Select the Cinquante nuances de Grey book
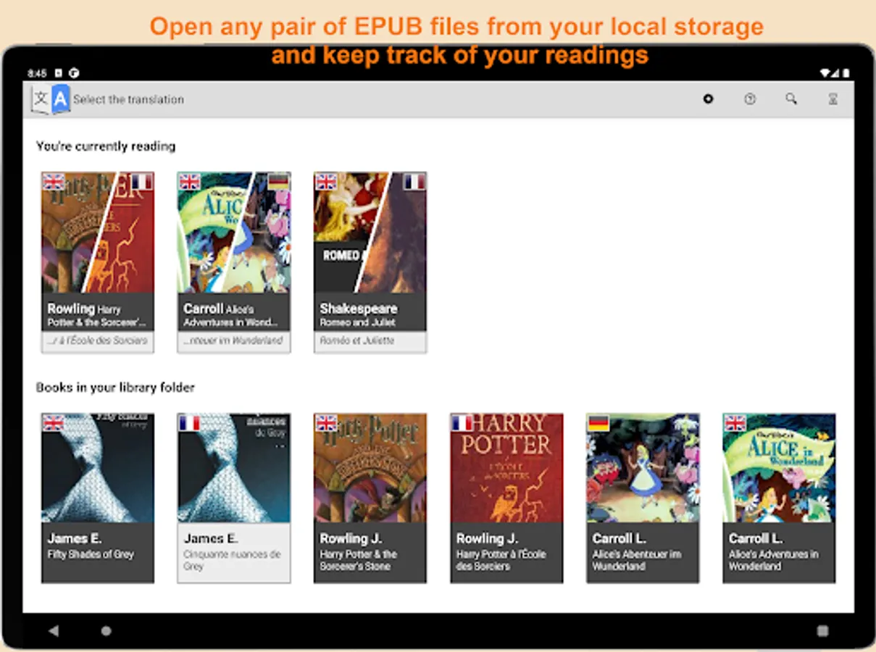 [234, 498]
